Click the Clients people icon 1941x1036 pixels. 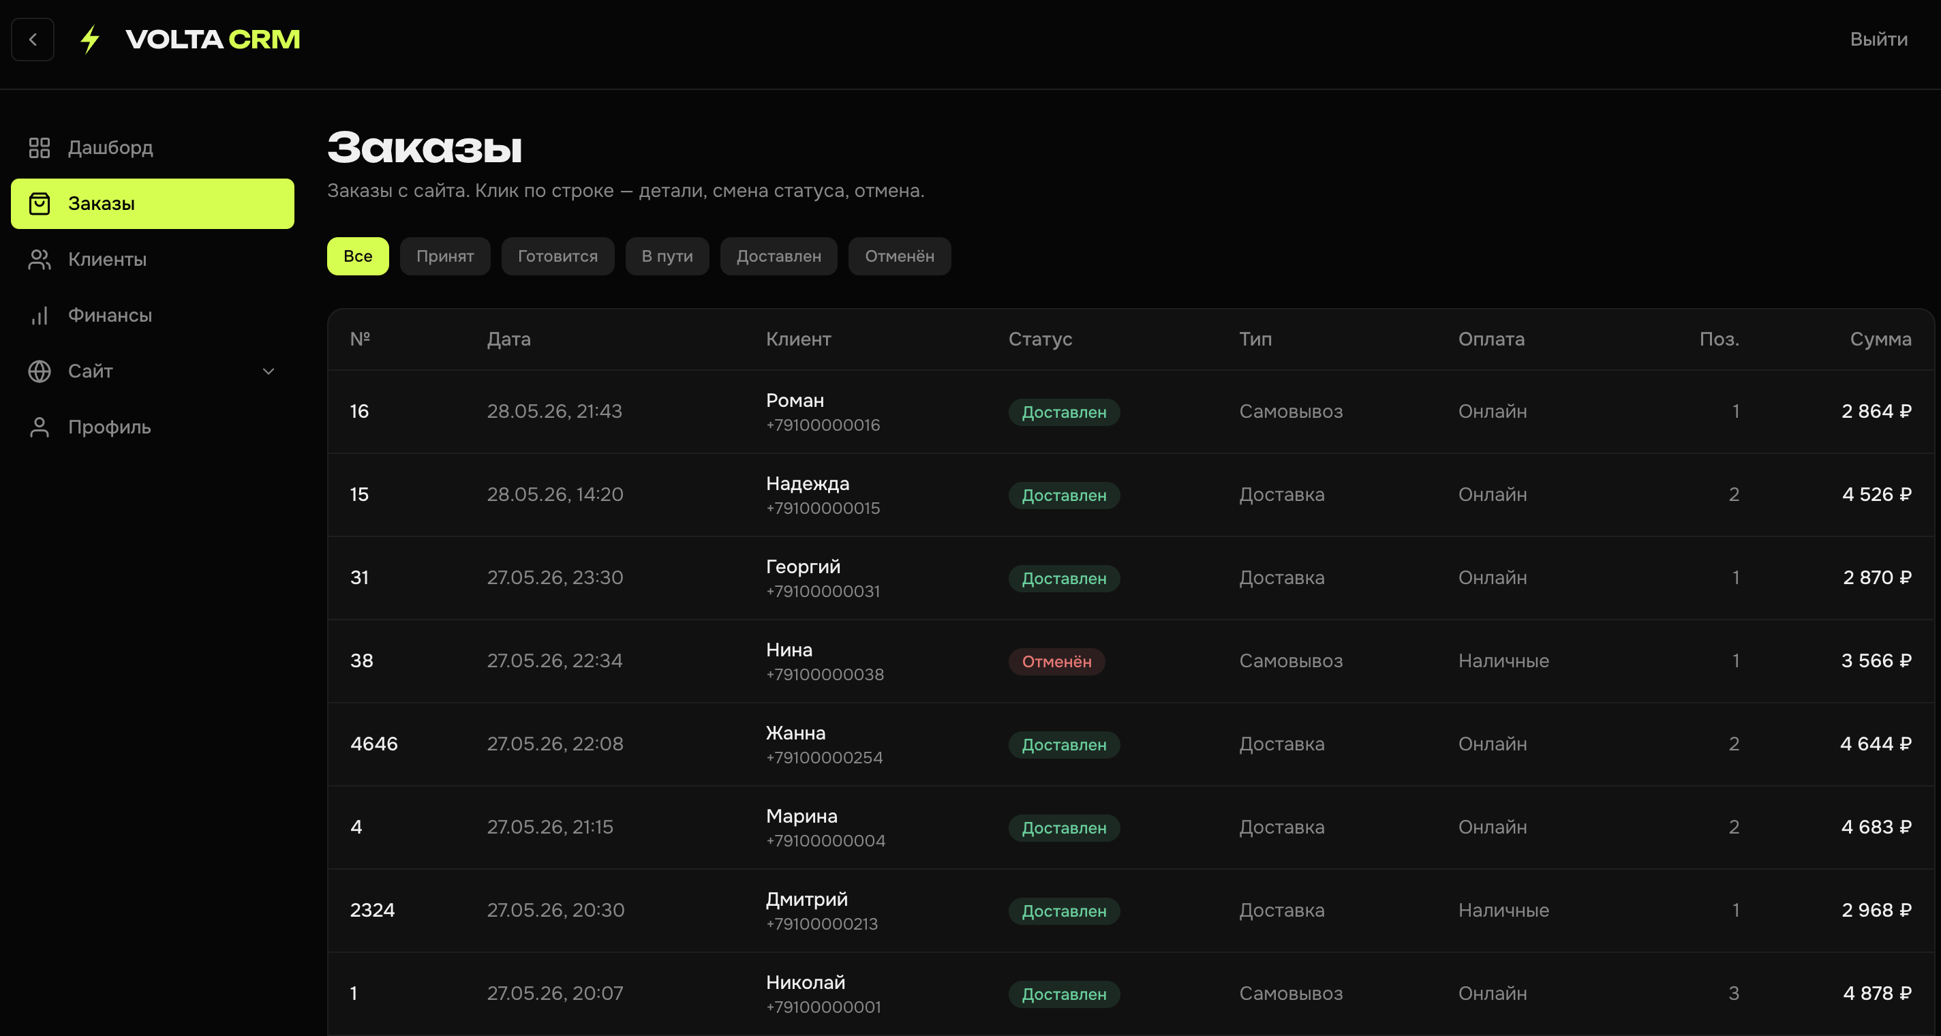[x=39, y=259]
